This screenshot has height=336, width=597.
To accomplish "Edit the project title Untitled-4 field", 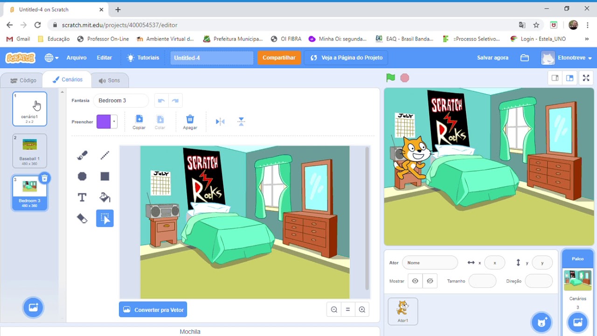I will (x=212, y=58).
